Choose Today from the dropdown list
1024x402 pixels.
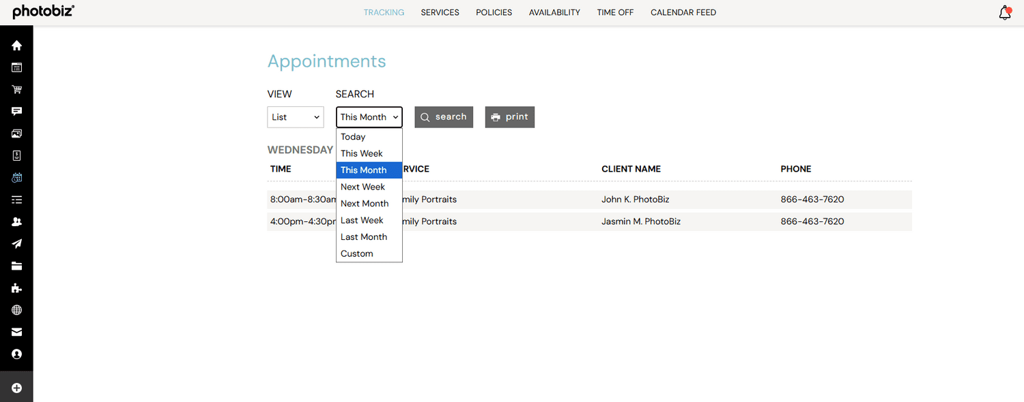pyautogui.click(x=369, y=137)
